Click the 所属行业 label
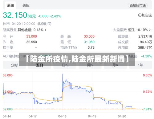 10,30
